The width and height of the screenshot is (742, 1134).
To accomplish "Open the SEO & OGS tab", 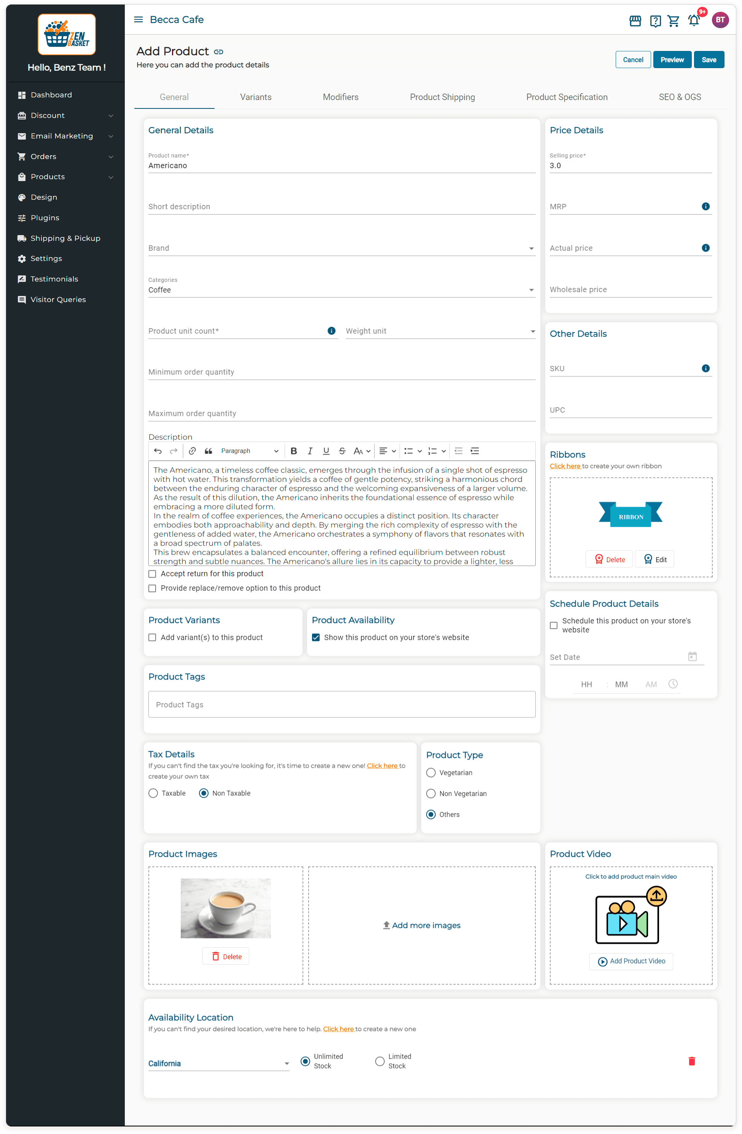I will (680, 97).
